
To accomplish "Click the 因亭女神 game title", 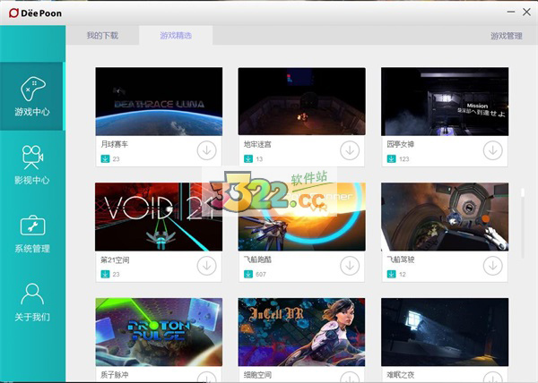I will tap(401, 144).
